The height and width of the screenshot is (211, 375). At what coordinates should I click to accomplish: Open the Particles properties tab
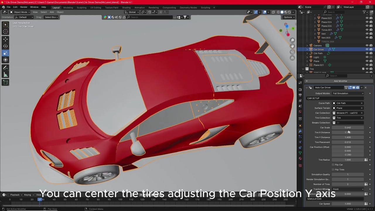click(x=300, y=137)
